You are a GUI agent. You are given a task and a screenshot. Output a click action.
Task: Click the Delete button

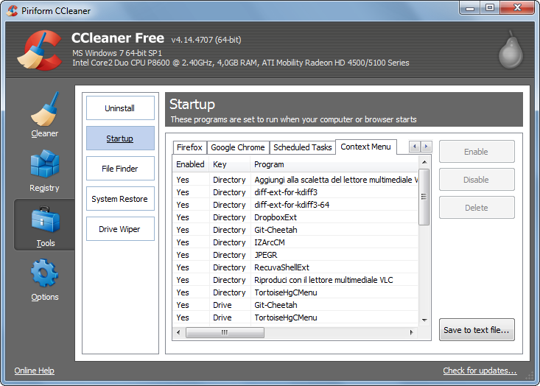tap(477, 208)
